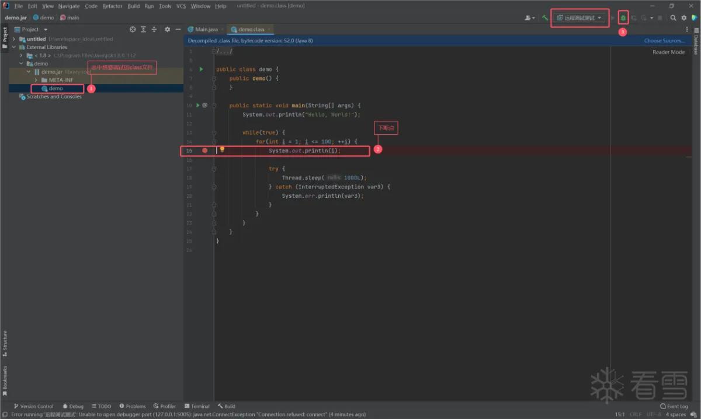Open IDE settings gear in top toolbar
The image size is (701, 419).
pos(683,18)
